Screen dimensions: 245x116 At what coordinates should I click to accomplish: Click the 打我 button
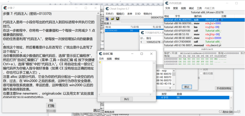tap(51, 106)
